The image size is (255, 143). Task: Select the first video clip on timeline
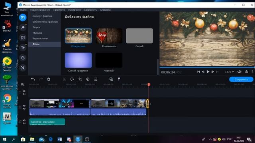(59, 107)
